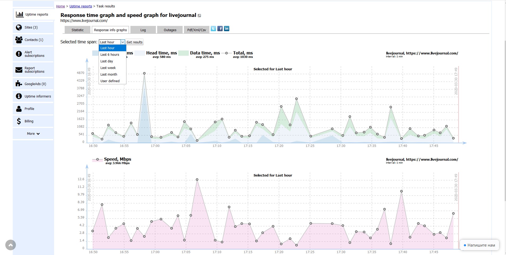The image size is (506, 255).
Task: Share report on Facebook
Action: [220, 29]
